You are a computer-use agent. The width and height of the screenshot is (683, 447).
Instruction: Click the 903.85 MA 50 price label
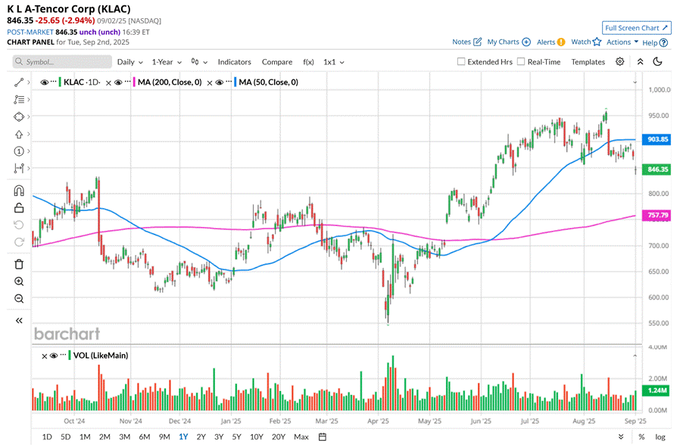click(657, 140)
